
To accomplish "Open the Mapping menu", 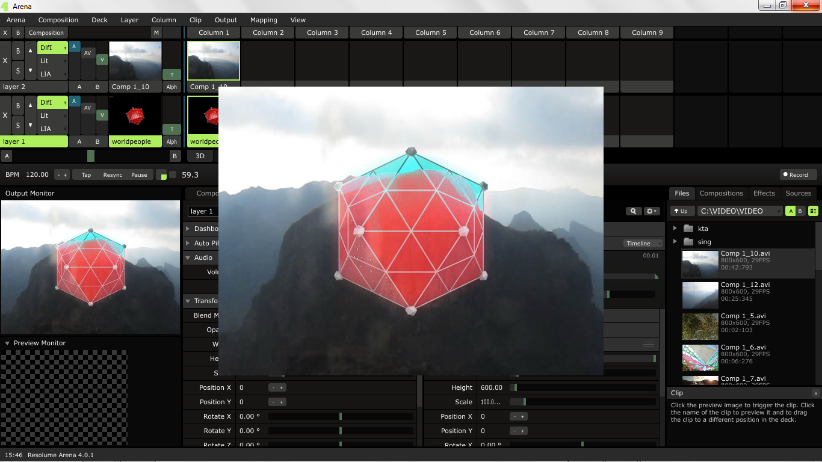I will (264, 20).
